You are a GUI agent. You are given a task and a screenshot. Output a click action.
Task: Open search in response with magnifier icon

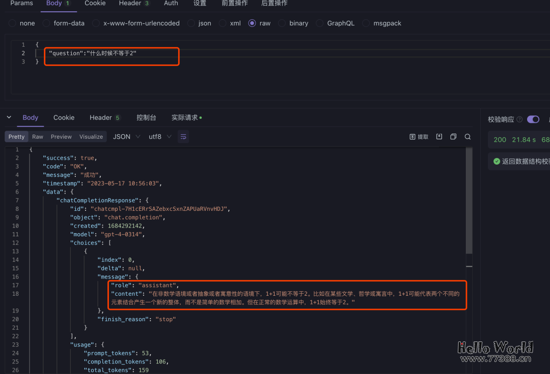(x=468, y=136)
